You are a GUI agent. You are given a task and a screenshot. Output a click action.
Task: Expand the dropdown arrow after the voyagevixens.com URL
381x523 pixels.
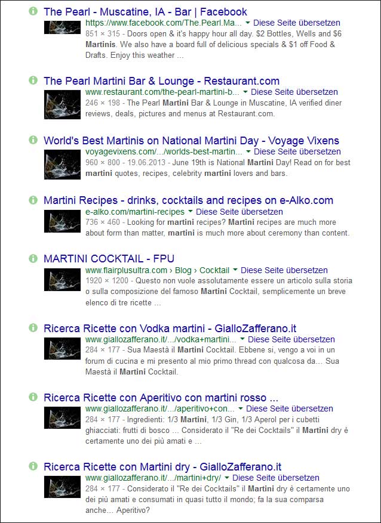248,151
